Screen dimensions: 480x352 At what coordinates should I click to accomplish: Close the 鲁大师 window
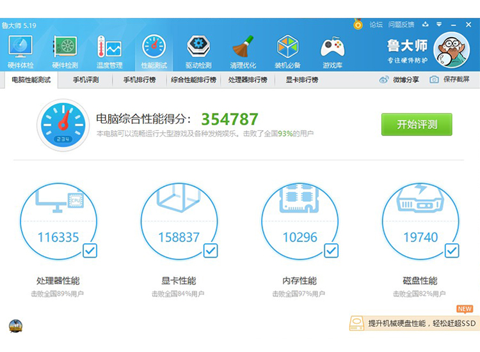point(468,24)
